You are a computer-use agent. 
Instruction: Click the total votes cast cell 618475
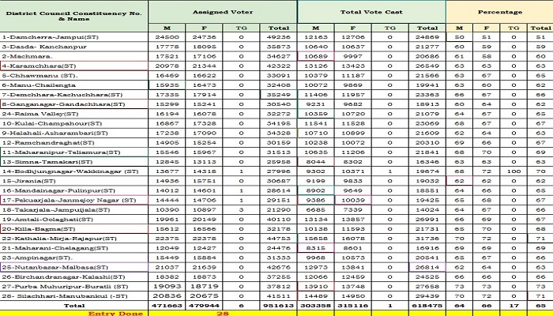(x=427, y=303)
